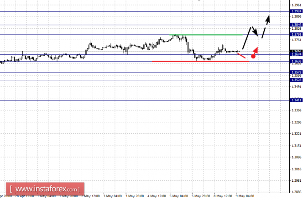Click the 1.3573 price level label
The height and width of the screenshot is (200, 303).
tap(297, 73)
